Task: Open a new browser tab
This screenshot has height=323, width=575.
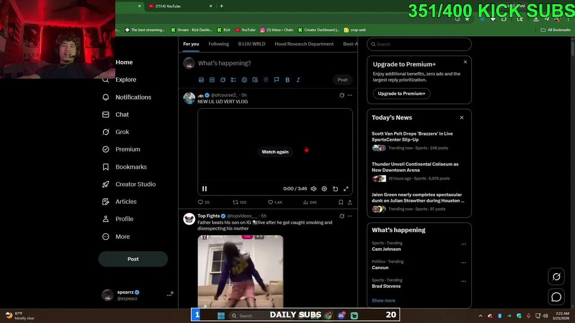Action: pyautogui.click(x=221, y=6)
